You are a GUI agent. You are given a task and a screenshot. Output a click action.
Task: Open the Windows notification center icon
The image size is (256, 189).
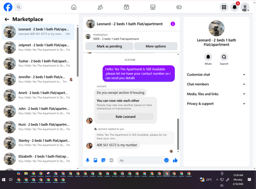(249, 180)
